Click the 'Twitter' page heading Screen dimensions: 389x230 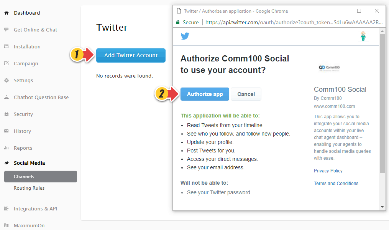tap(112, 27)
